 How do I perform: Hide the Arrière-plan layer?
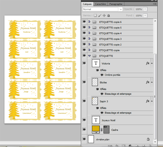pos(84,139)
